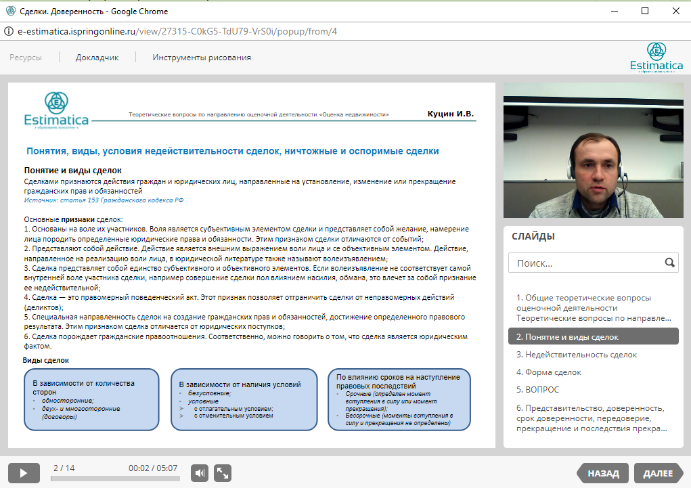Click the time readout 00:02 / 05:07

point(153,468)
